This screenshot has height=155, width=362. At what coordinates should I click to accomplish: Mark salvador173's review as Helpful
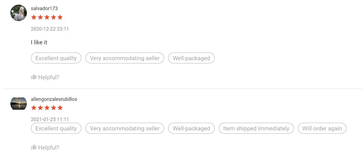pos(48,77)
